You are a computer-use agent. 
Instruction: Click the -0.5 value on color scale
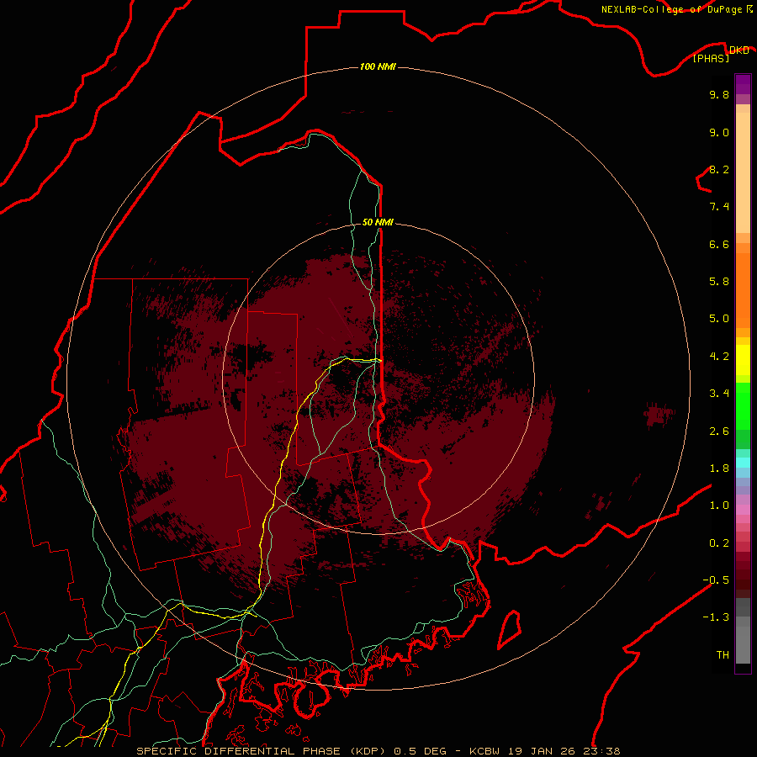coord(716,580)
